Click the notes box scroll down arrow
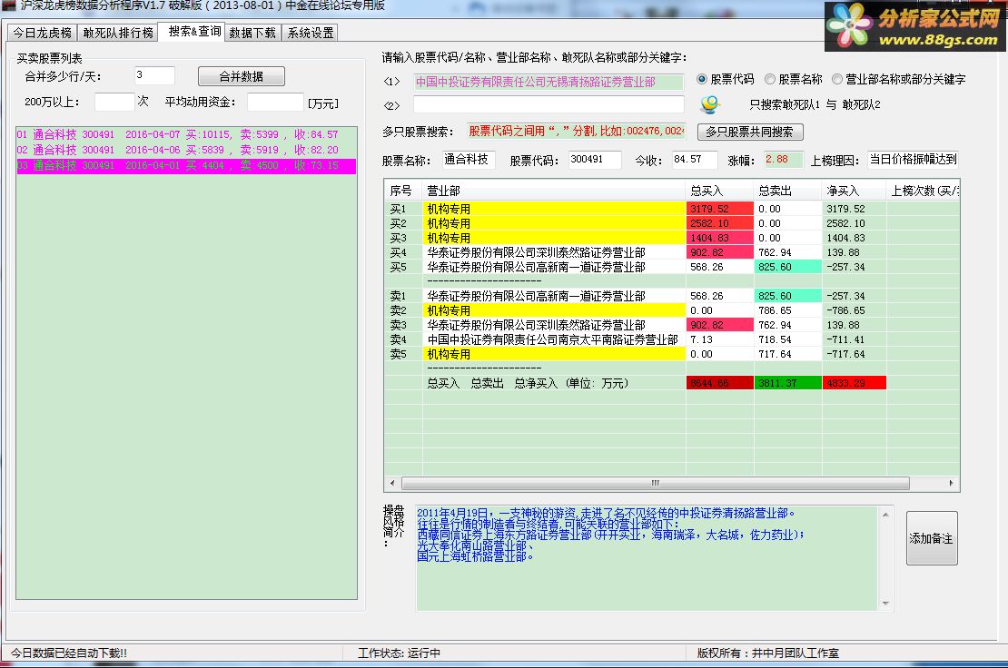Screen dimensions: 1008x668 (885, 604)
